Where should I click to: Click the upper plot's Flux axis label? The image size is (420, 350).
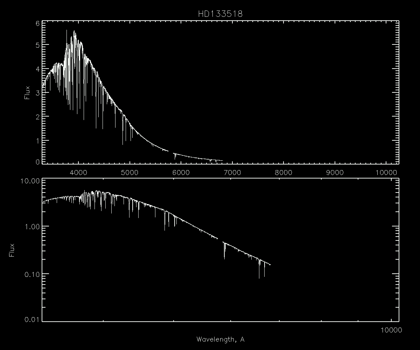coord(27,93)
